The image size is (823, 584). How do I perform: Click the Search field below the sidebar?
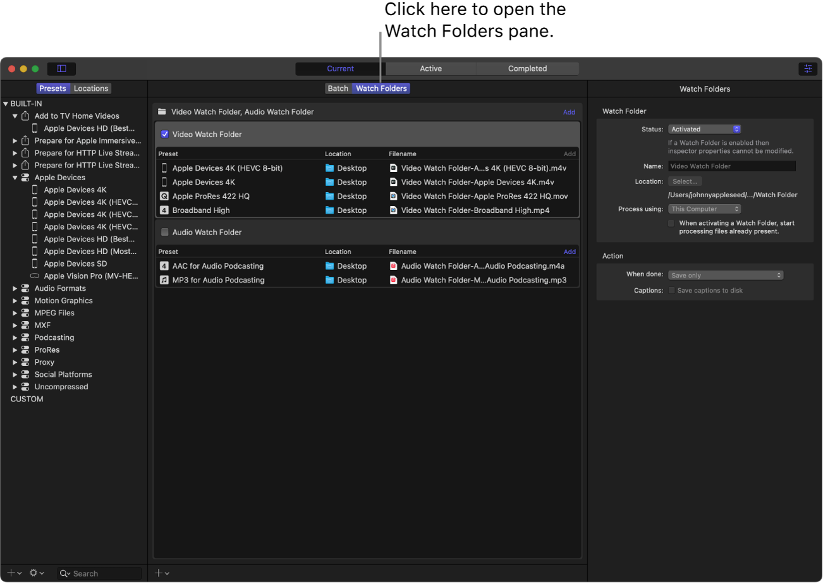coord(98,573)
